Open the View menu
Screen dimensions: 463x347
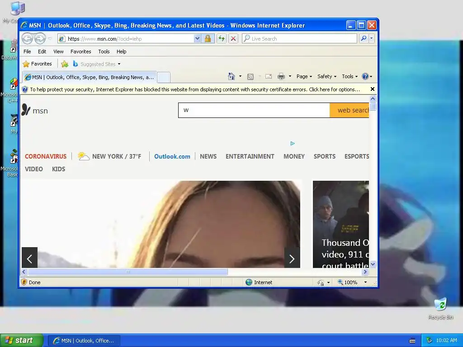58,52
